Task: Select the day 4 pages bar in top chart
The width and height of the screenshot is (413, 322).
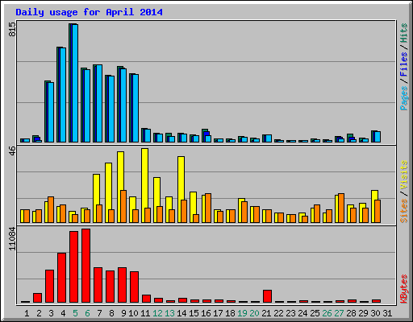Action: pyautogui.click(x=63, y=95)
